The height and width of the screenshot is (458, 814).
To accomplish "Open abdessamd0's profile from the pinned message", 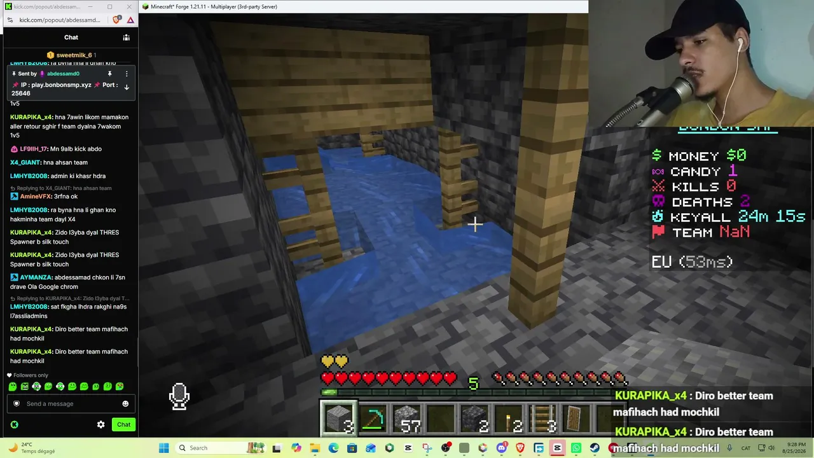I will tap(63, 74).
